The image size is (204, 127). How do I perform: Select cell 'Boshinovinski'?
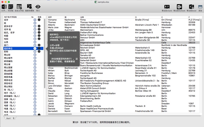click(71, 68)
